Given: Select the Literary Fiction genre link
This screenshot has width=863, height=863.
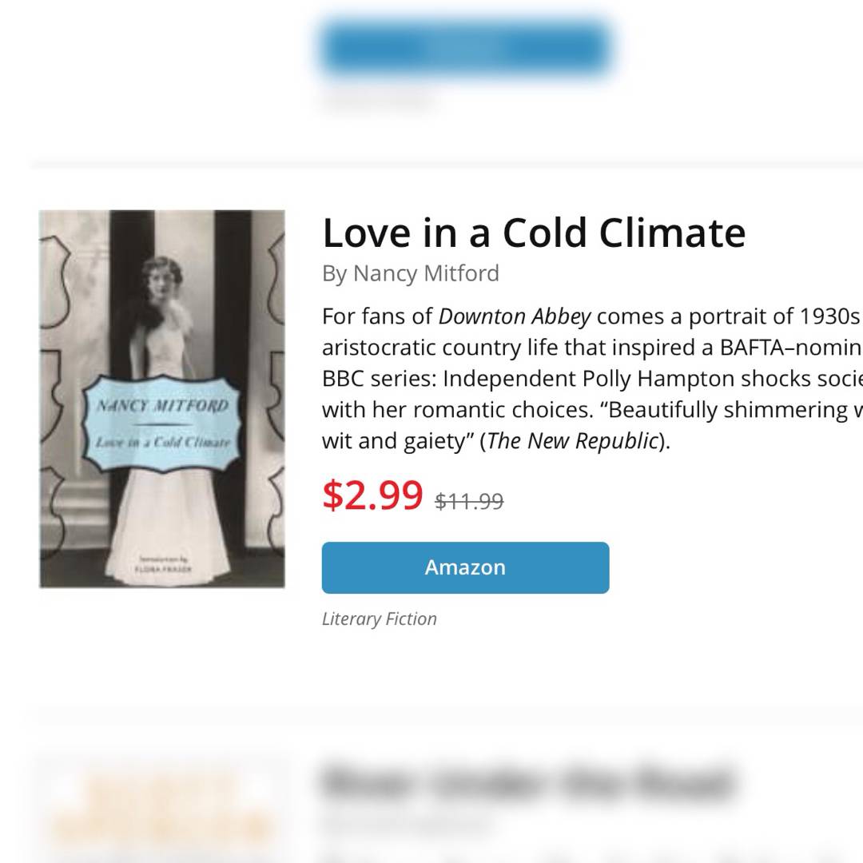Looking at the screenshot, I should point(380,618).
